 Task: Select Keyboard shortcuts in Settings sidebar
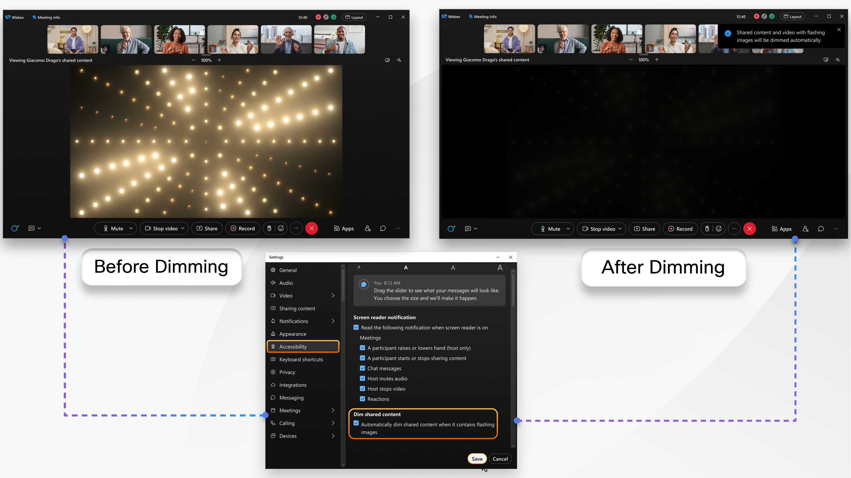[x=301, y=359]
